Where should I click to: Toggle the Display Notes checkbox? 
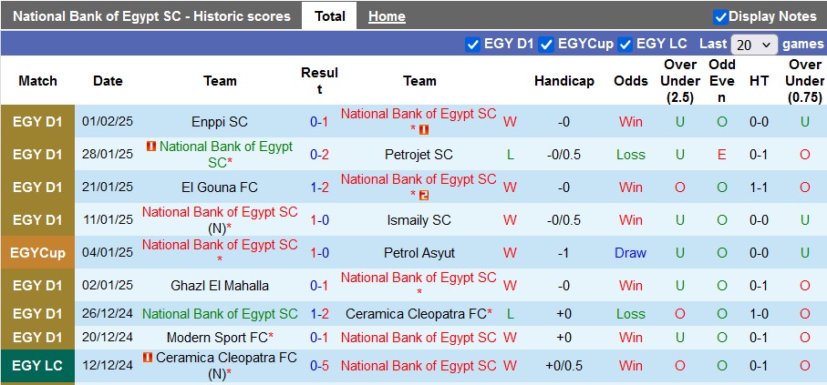tap(720, 16)
